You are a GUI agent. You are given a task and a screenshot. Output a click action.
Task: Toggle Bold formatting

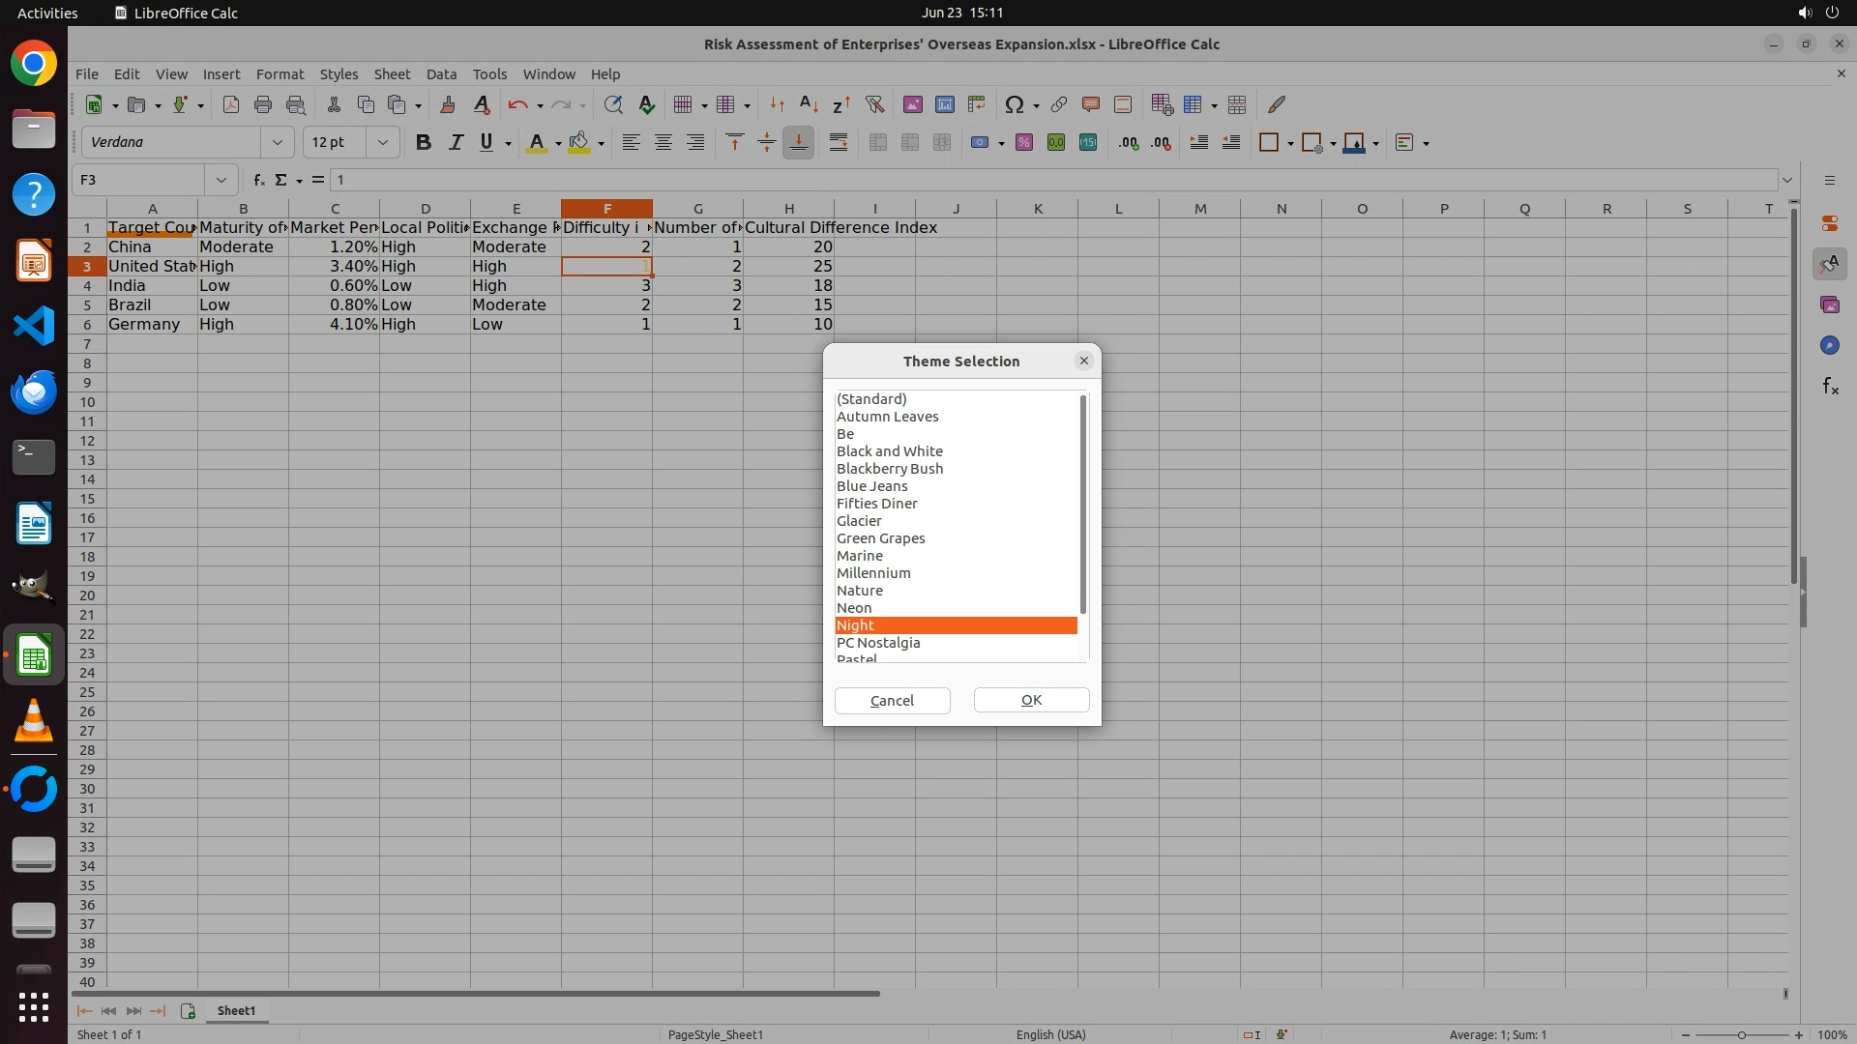423,142
